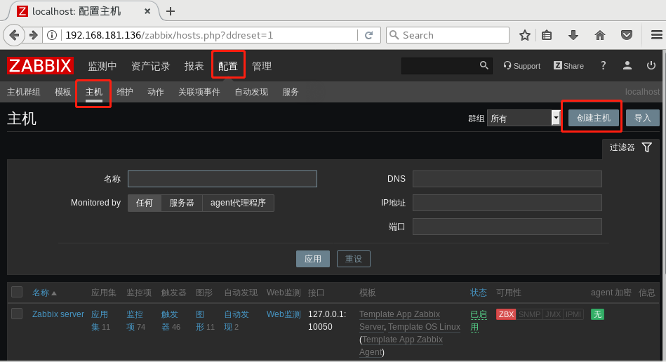Image resolution: width=666 pixels, height=362 pixels.
Task: Click the green 无 encryption badge
Action: [597, 314]
